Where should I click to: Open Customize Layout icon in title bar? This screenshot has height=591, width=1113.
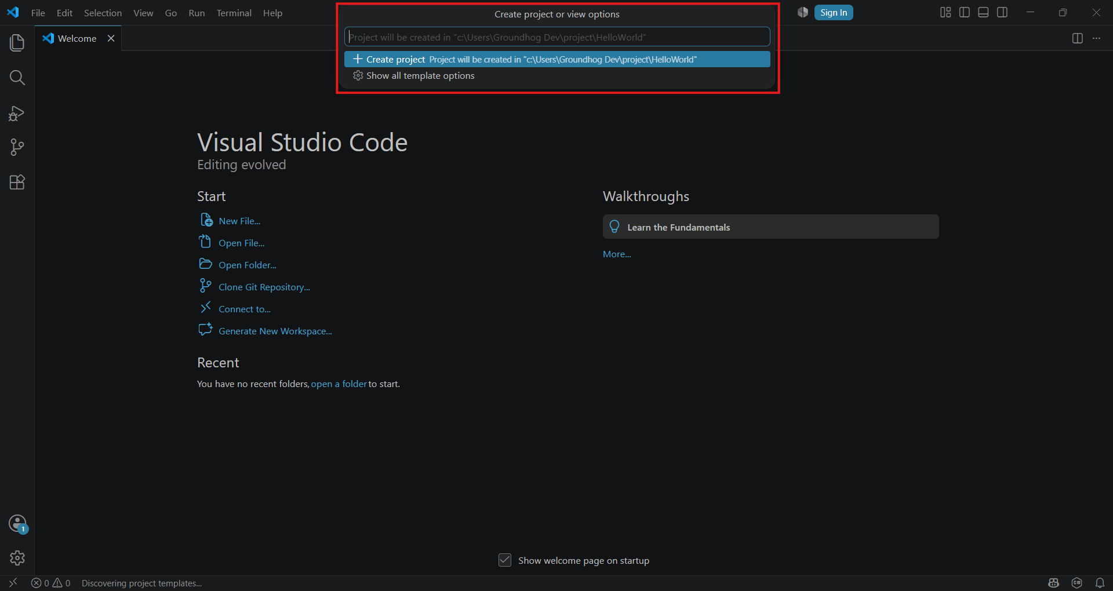(x=945, y=13)
